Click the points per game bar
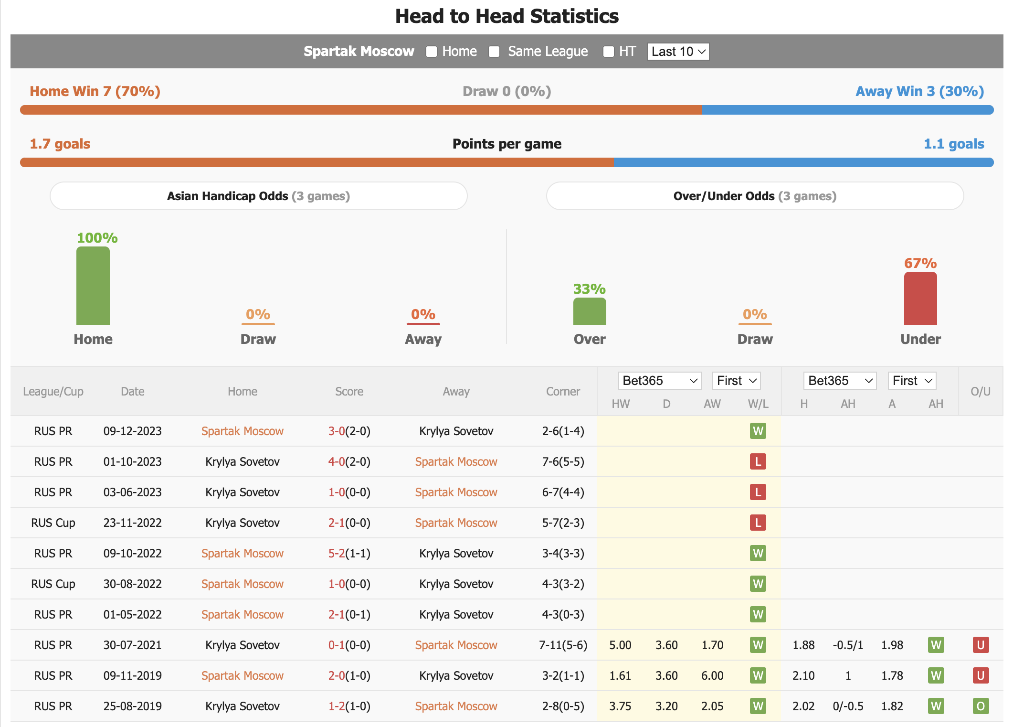This screenshot has height=727, width=1013. pyautogui.click(x=506, y=162)
